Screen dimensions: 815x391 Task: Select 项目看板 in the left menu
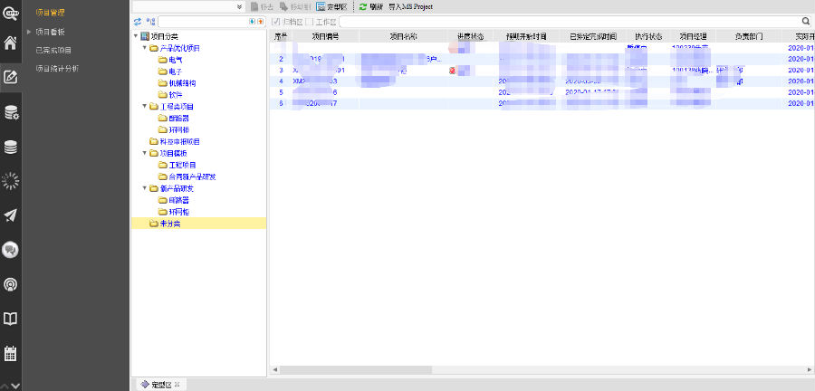[51, 31]
